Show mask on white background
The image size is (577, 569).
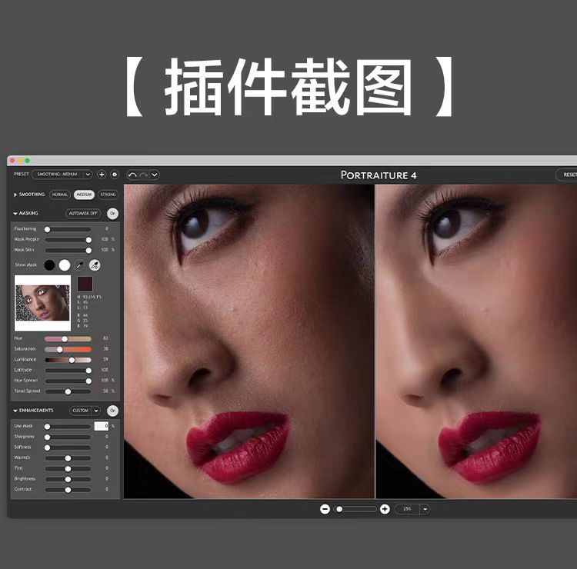coord(65,265)
